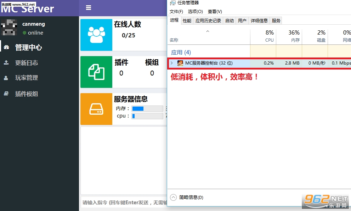Click the person icon beside 玩家管理

pyautogui.click(x=6, y=78)
